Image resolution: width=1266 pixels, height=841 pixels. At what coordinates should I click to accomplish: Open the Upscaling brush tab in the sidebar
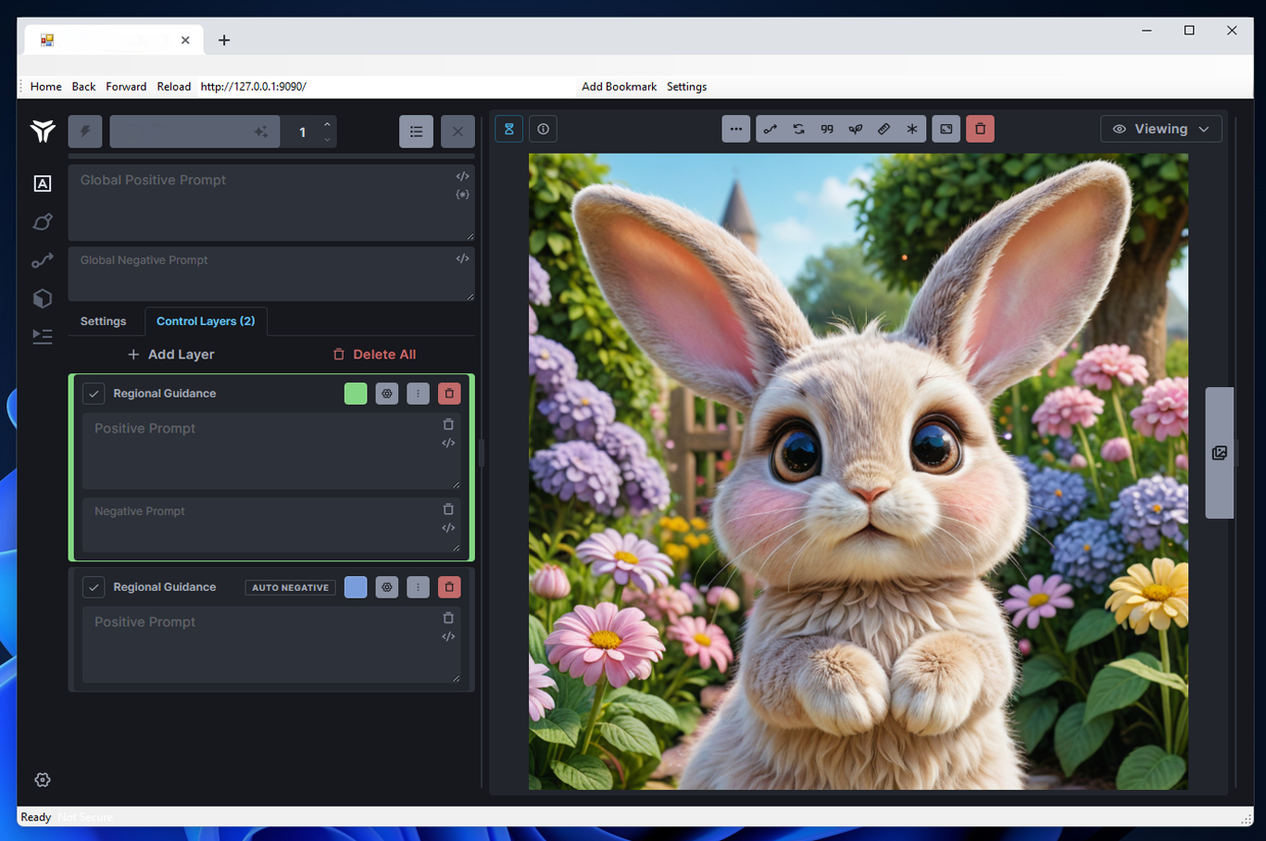click(43, 222)
